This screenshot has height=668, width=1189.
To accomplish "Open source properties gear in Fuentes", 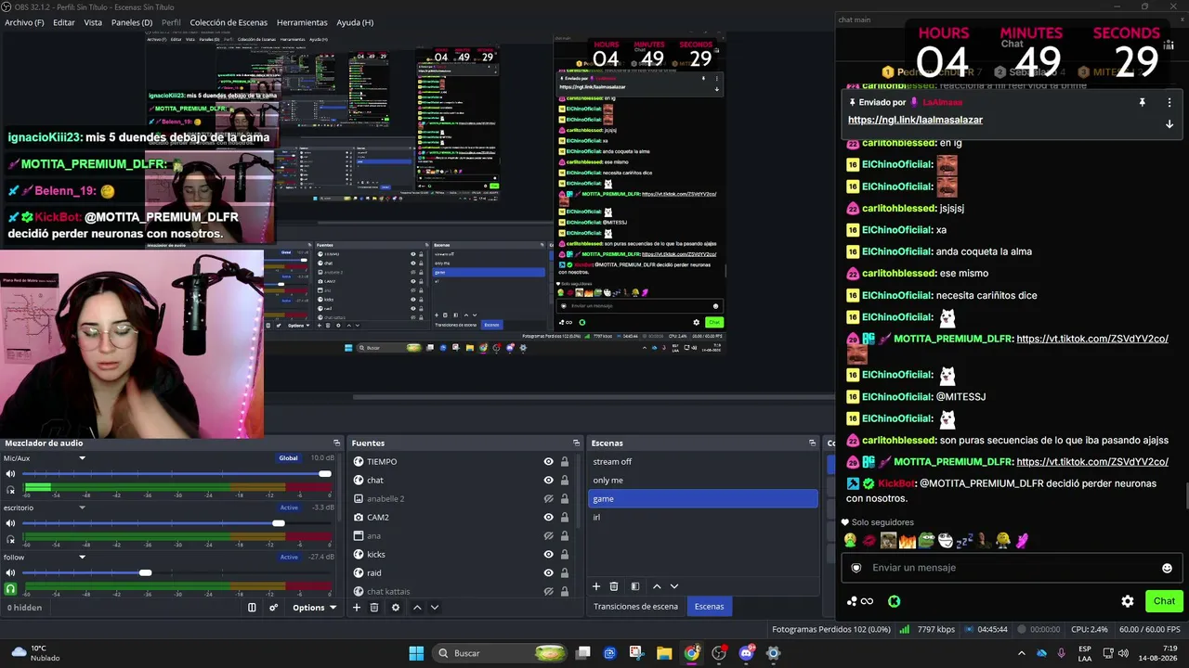I will tap(396, 608).
